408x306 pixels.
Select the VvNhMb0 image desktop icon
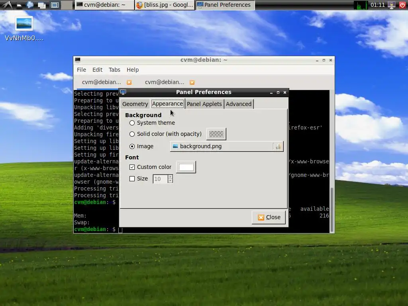(x=24, y=29)
